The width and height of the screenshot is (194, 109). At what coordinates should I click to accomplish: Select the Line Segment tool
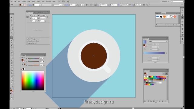(x=12, y=35)
